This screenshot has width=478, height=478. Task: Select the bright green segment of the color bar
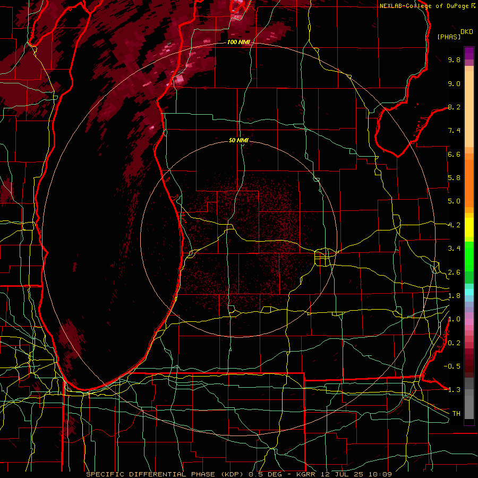pyautogui.click(x=469, y=257)
